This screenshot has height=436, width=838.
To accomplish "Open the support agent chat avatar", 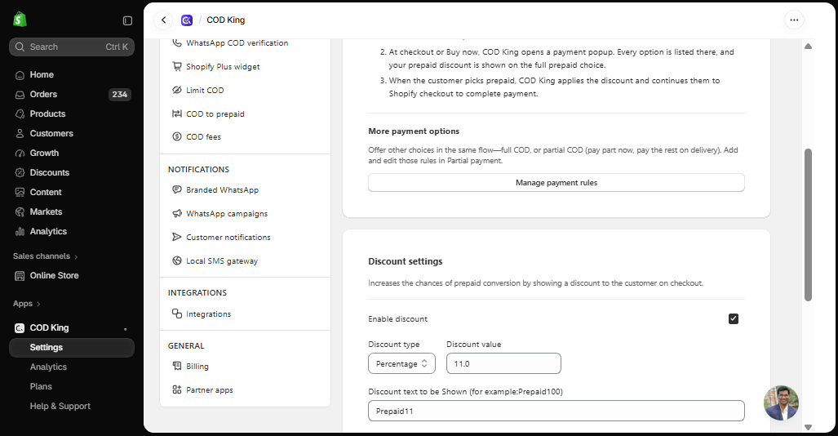I will [781, 403].
